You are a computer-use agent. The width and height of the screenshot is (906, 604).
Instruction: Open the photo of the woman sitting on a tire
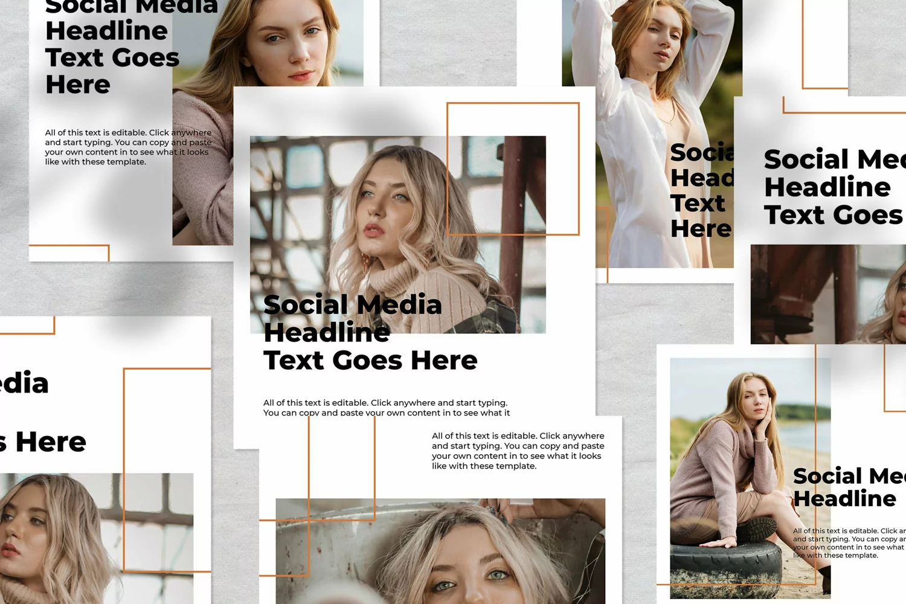[750, 478]
